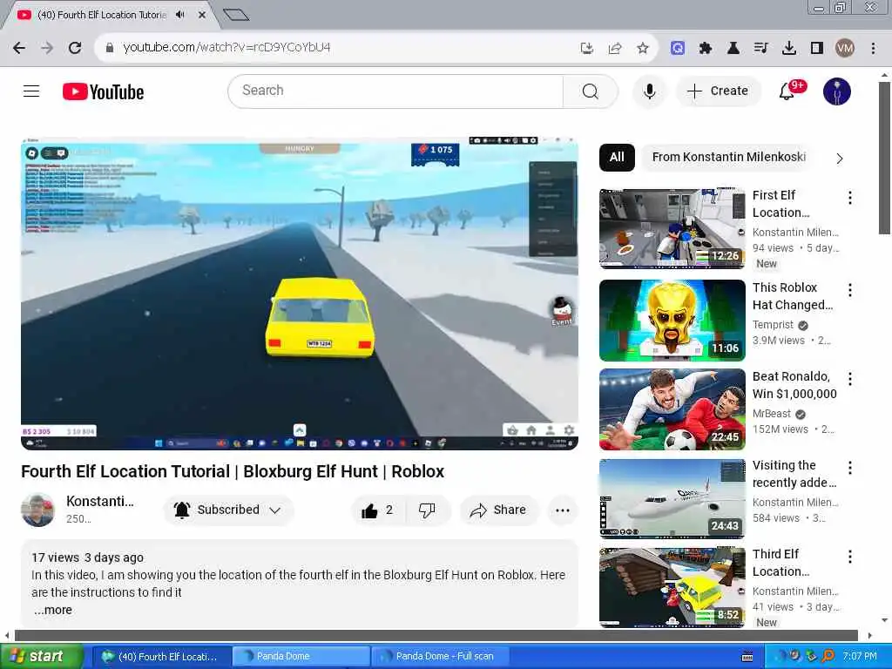The width and height of the screenshot is (892, 669).
Task: Click the Share button
Action: (x=498, y=510)
